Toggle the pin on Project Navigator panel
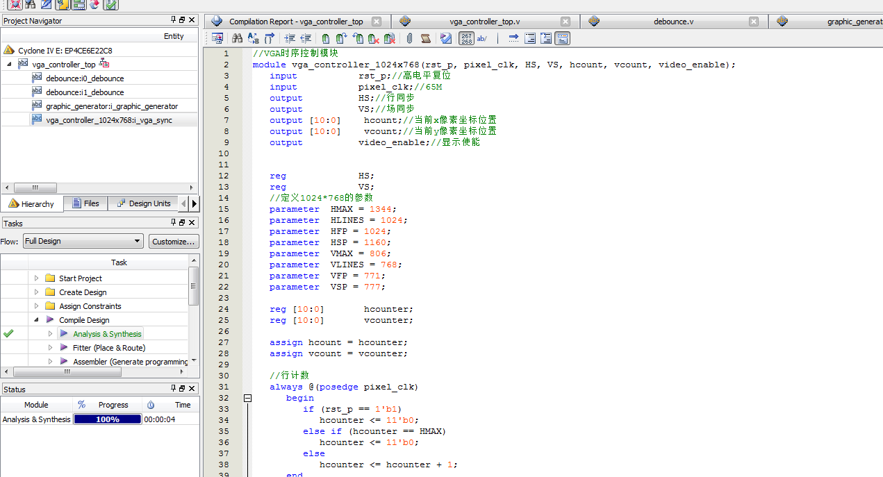Viewport: 883px width, 477px height. (x=174, y=20)
